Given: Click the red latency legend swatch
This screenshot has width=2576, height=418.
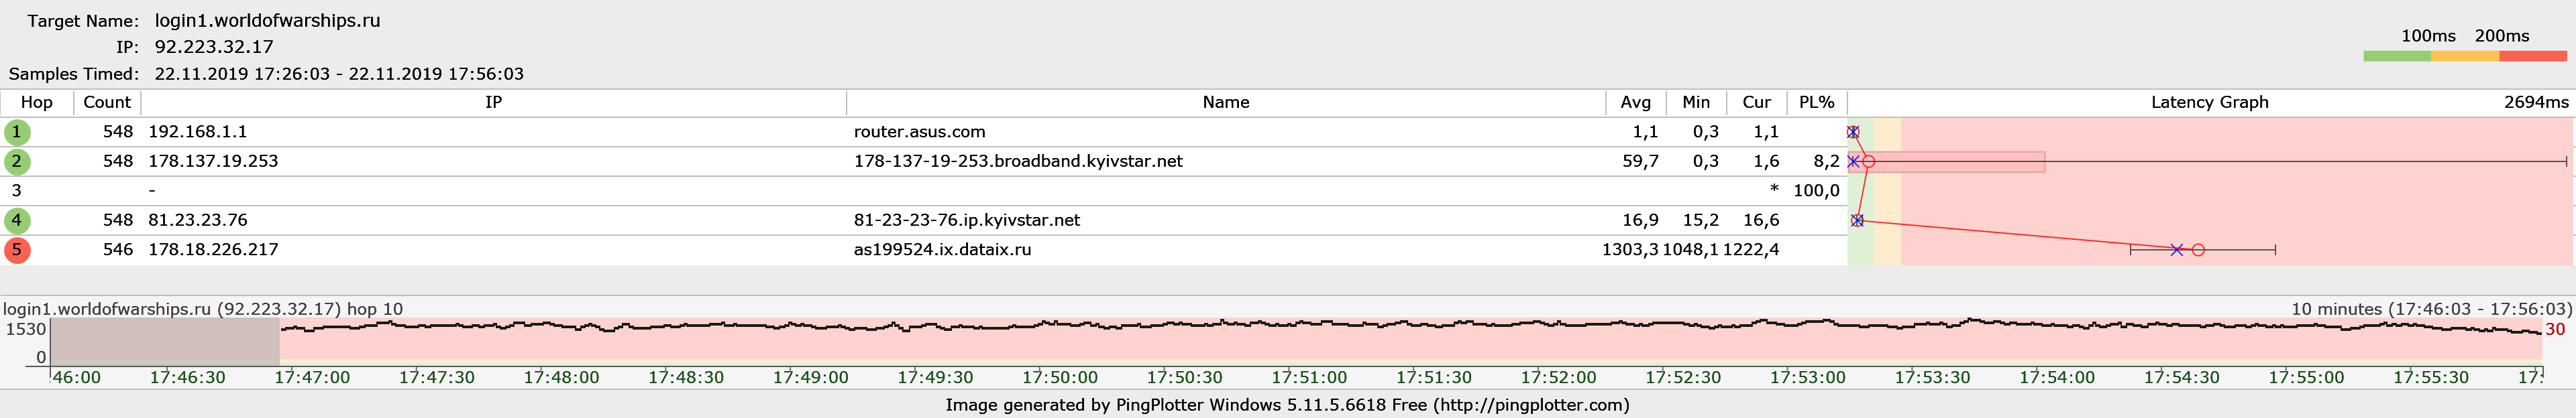Looking at the screenshot, I should coord(2532,57).
